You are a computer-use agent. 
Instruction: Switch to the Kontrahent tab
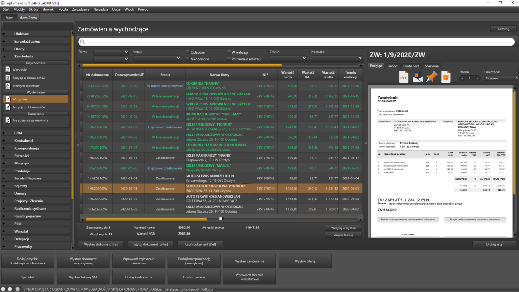click(411, 66)
